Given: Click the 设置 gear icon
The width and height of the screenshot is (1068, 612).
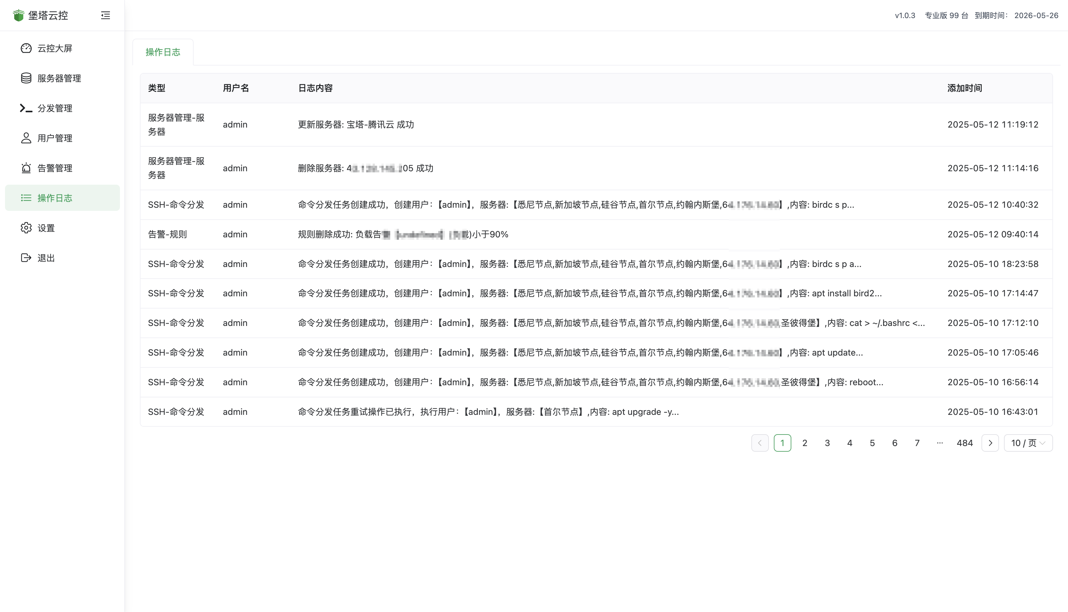Looking at the screenshot, I should coord(26,228).
